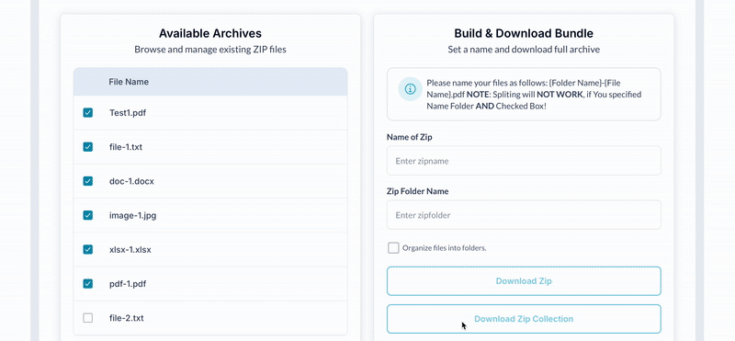Click the Zip Folder Name label

[x=418, y=191]
